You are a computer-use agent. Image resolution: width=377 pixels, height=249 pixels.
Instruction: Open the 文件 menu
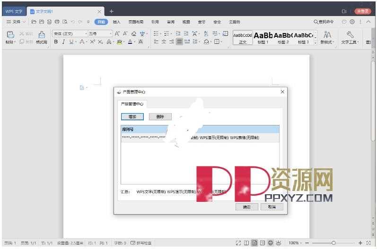[x=16, y=22]
